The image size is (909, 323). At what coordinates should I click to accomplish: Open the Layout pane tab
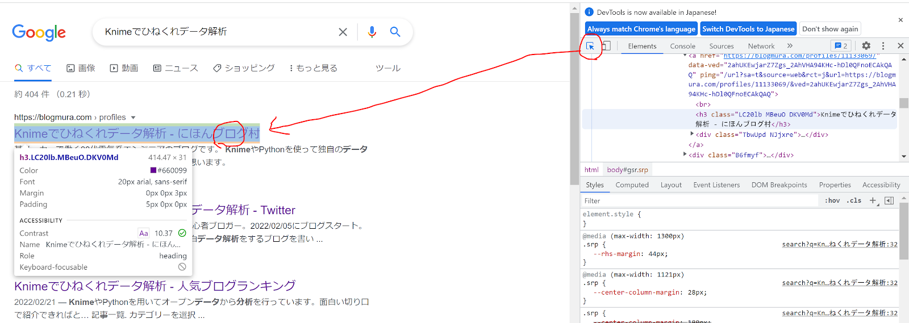pos(671,185)
